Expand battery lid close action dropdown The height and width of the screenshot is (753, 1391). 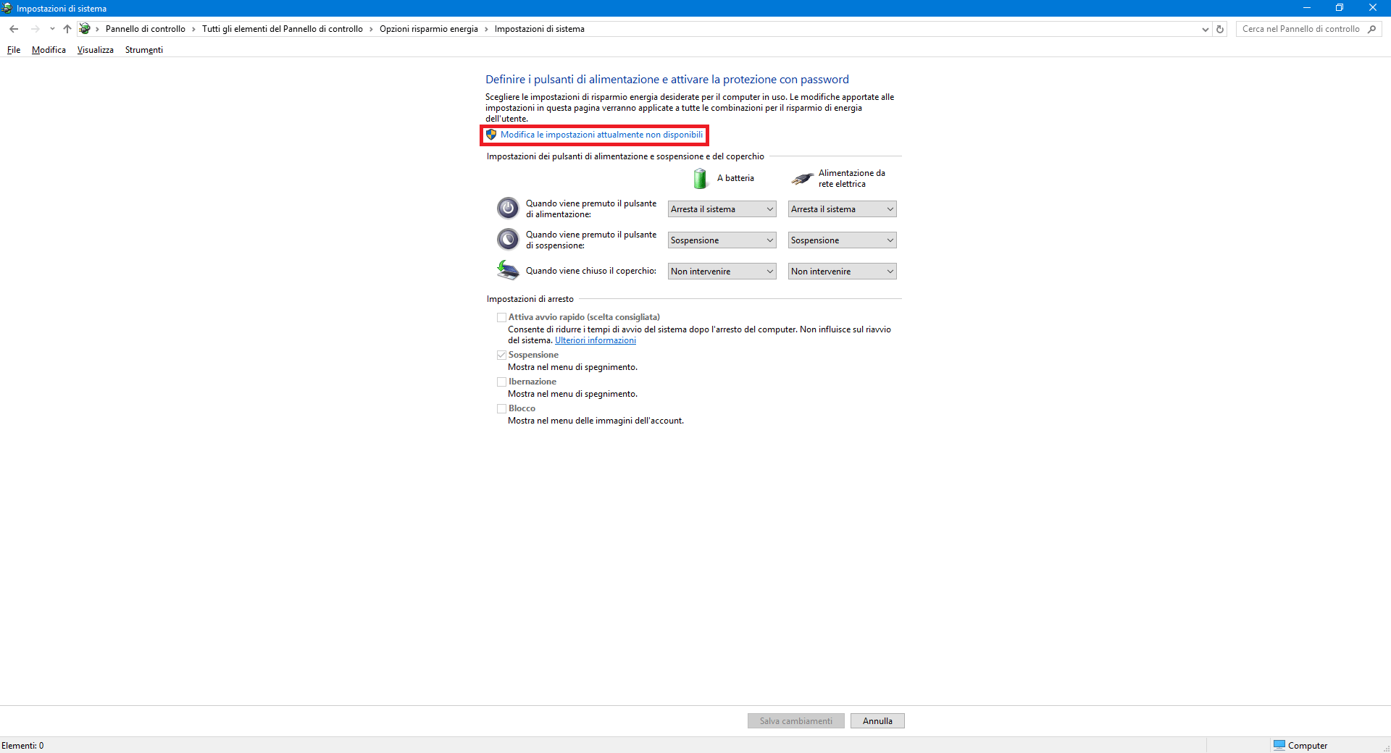[x=722, y=272]
